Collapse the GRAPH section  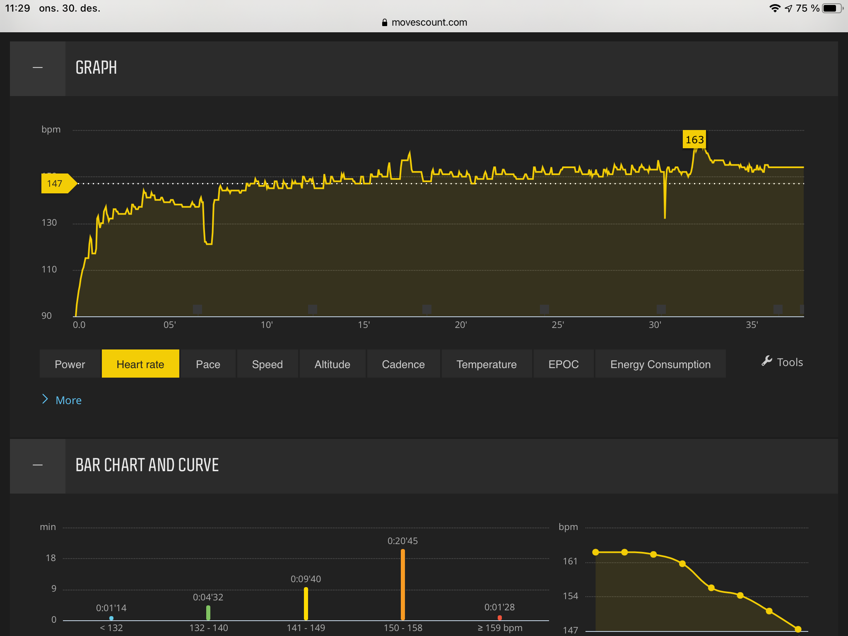tap(38, 68)
